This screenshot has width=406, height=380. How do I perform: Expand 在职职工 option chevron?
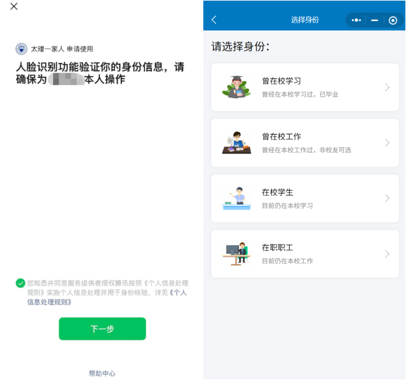387,254
